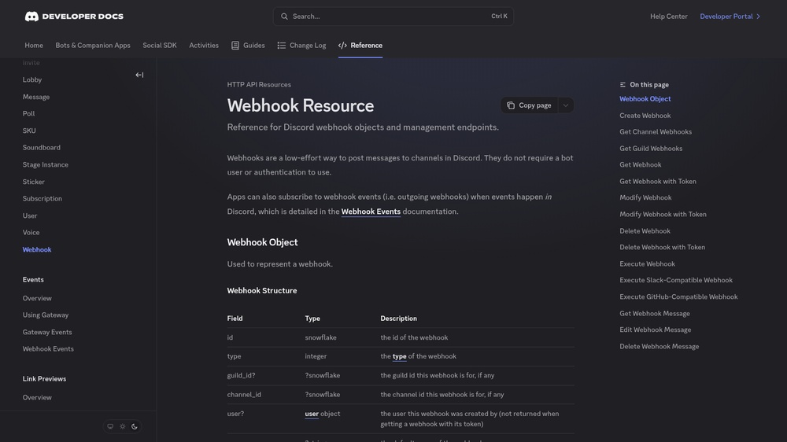Viewport: 787px width, 442px height.
Task: Click the HTTP API Resources breadcrumb
Action: pos(259,85)
